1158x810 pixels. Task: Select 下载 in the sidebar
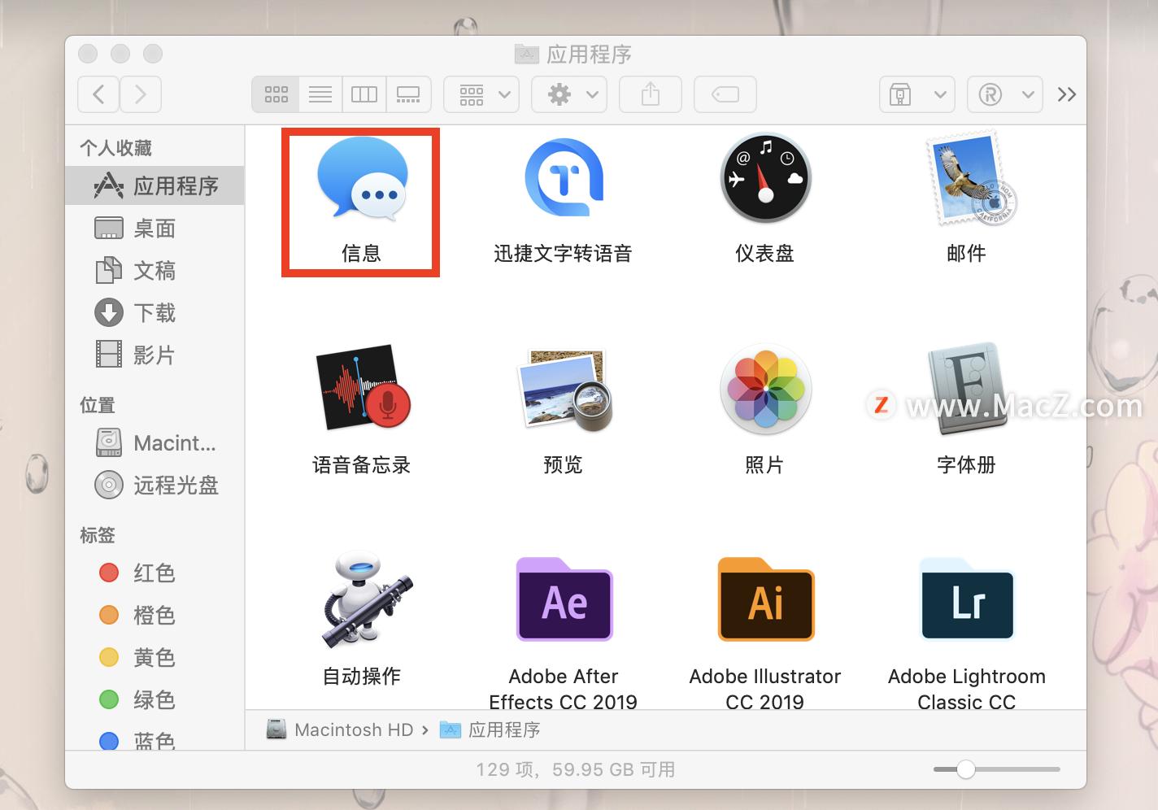[x=155, y=312]
